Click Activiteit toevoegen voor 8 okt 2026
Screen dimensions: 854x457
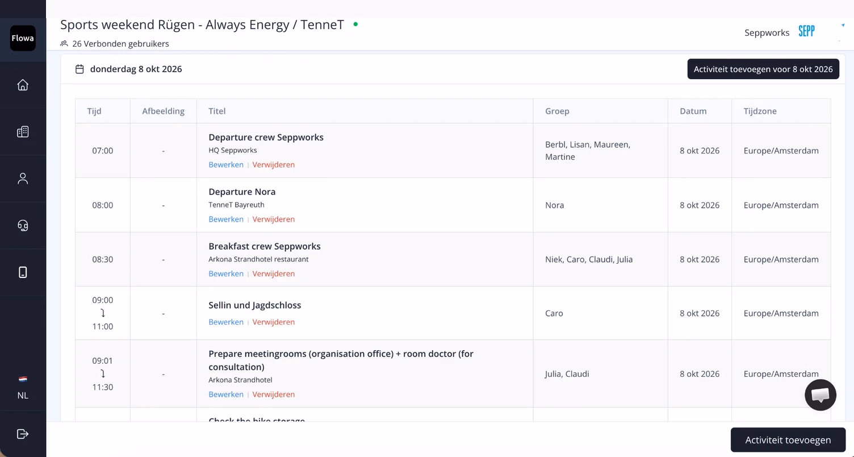click(763, 69)
